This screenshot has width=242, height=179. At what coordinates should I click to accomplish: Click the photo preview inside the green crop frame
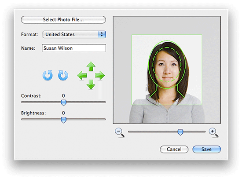coord(167,70)
